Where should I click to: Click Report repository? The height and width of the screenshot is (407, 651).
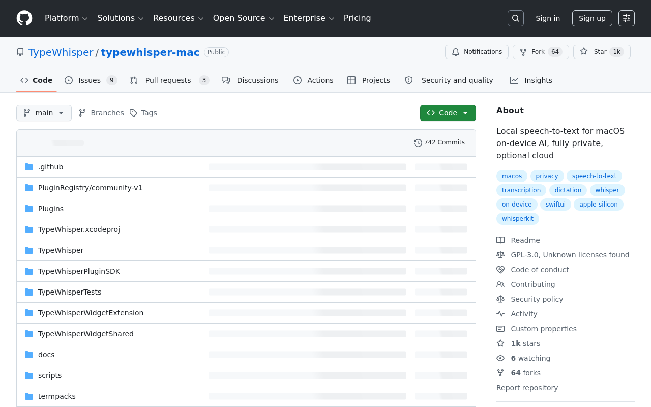point(527,388)
